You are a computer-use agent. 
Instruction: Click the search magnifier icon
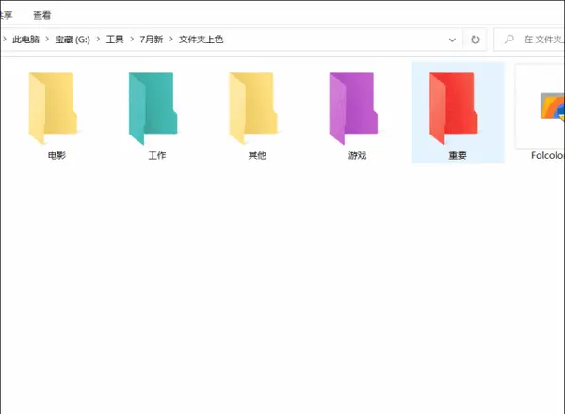[x=509, y=40]
